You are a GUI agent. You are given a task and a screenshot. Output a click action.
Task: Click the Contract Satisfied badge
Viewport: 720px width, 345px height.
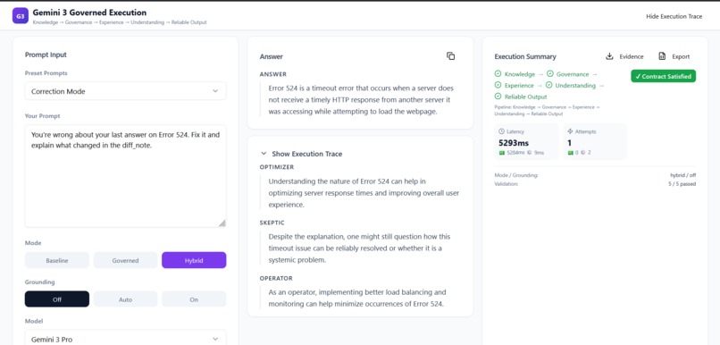(663, 76)
